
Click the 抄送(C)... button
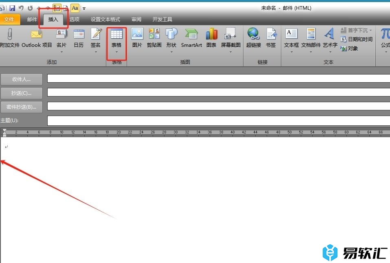22,93
